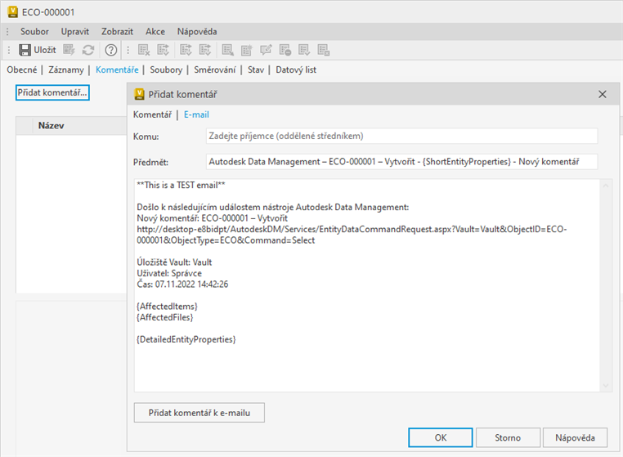Click the "{DetailedEntityProperties}" placeholder text

click(186, 339)
